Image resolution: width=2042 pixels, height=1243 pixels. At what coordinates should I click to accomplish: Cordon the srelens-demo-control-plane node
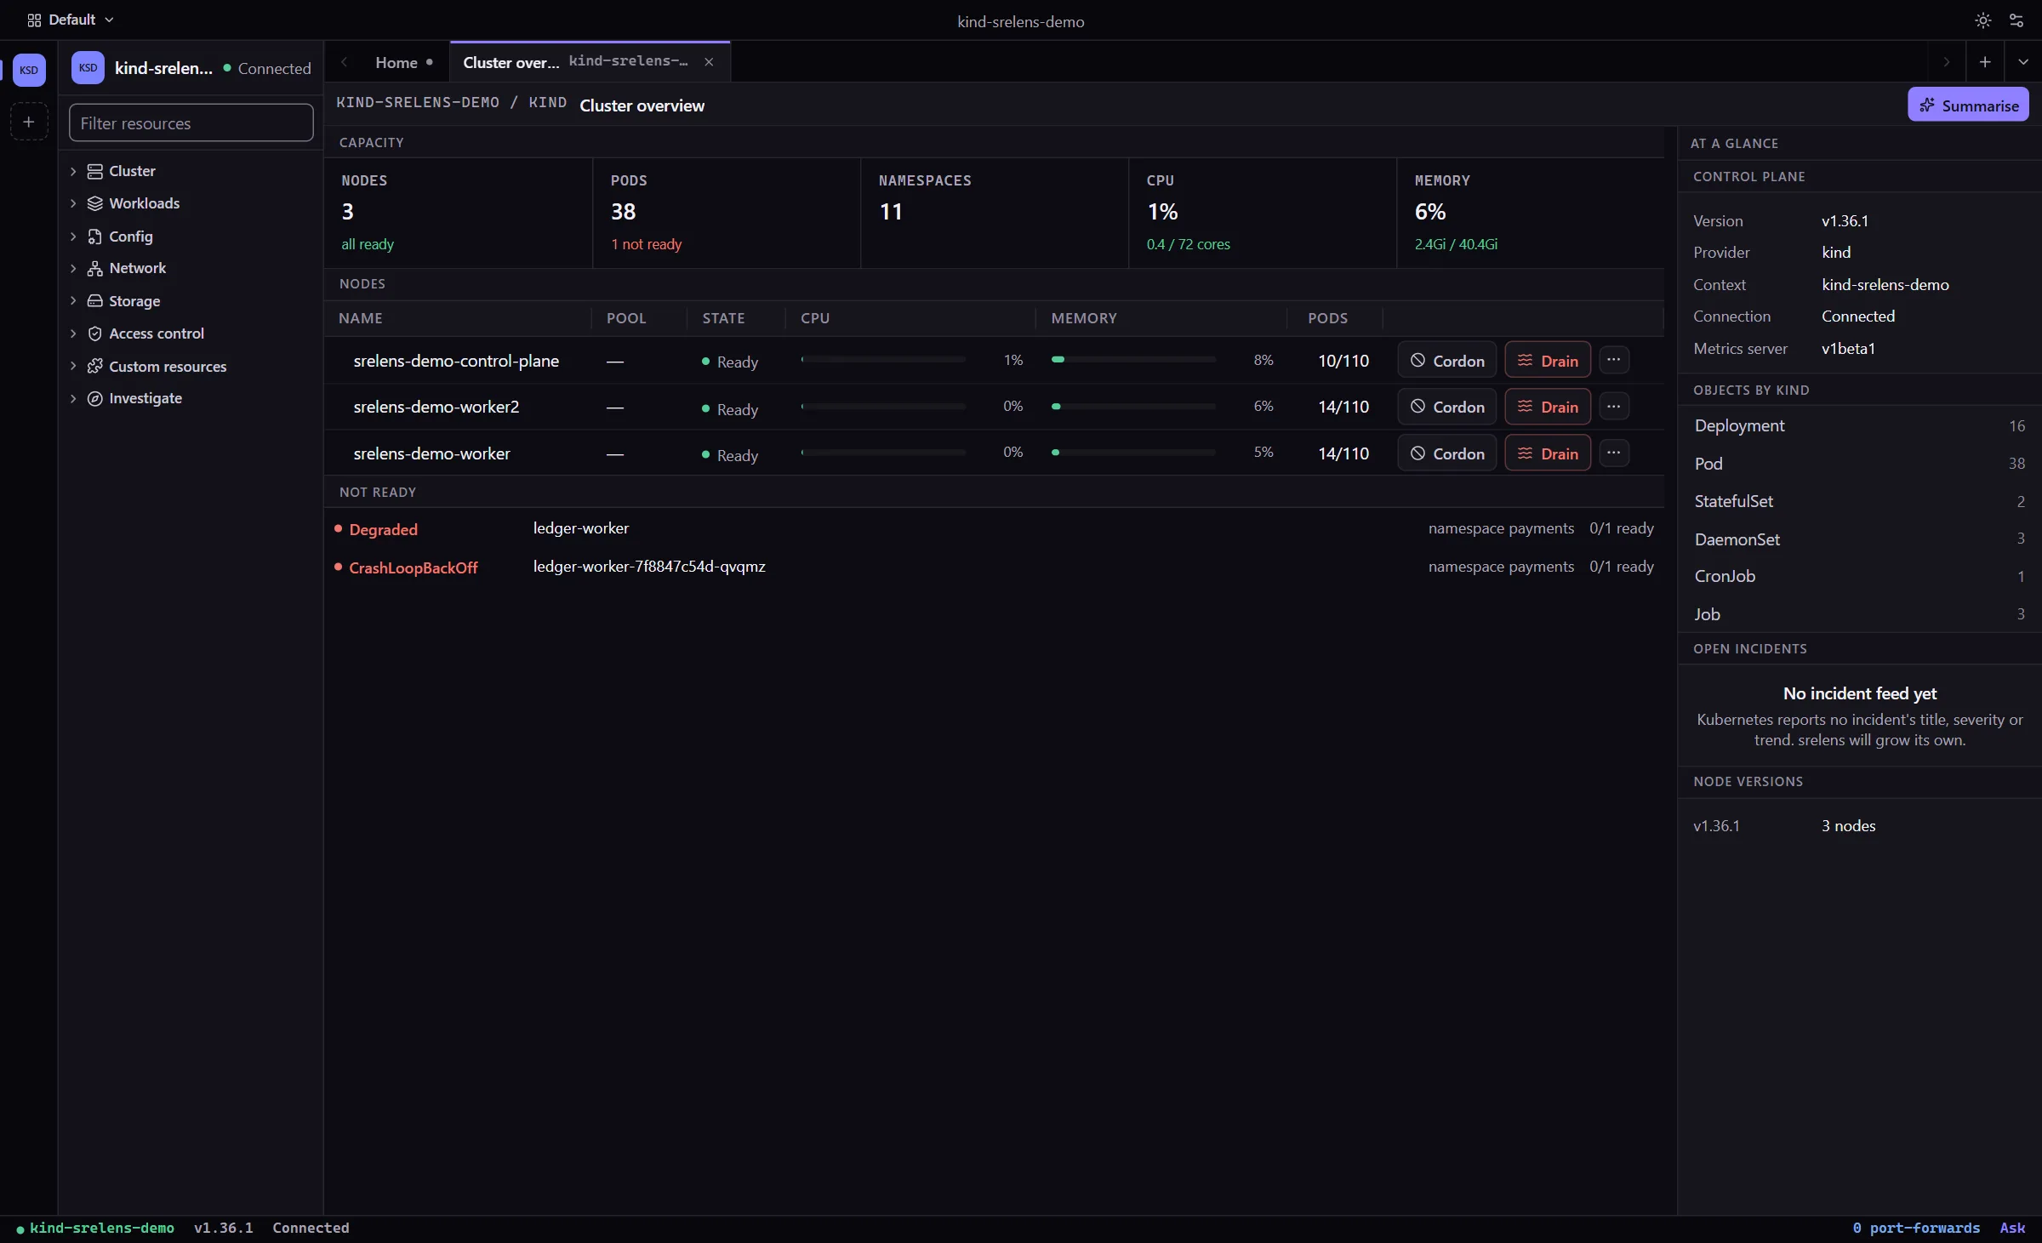1446,361
